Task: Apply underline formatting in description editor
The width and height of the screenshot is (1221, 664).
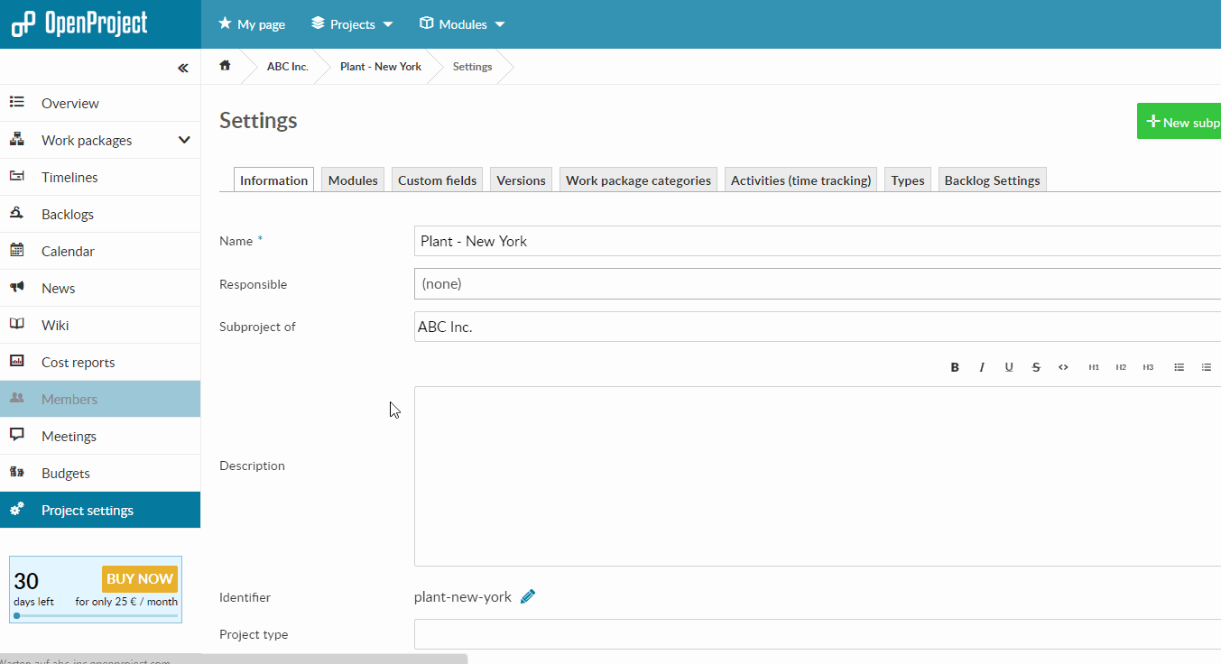Action: click(x=1009, y=367)
